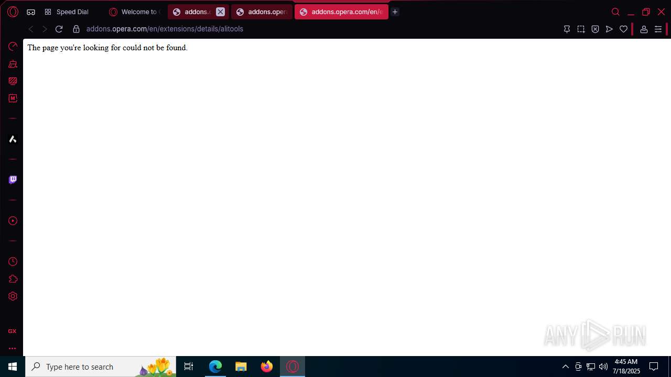671x377 pixels.
Task: Open ad blocker shield icon
Action: point(595,29)
